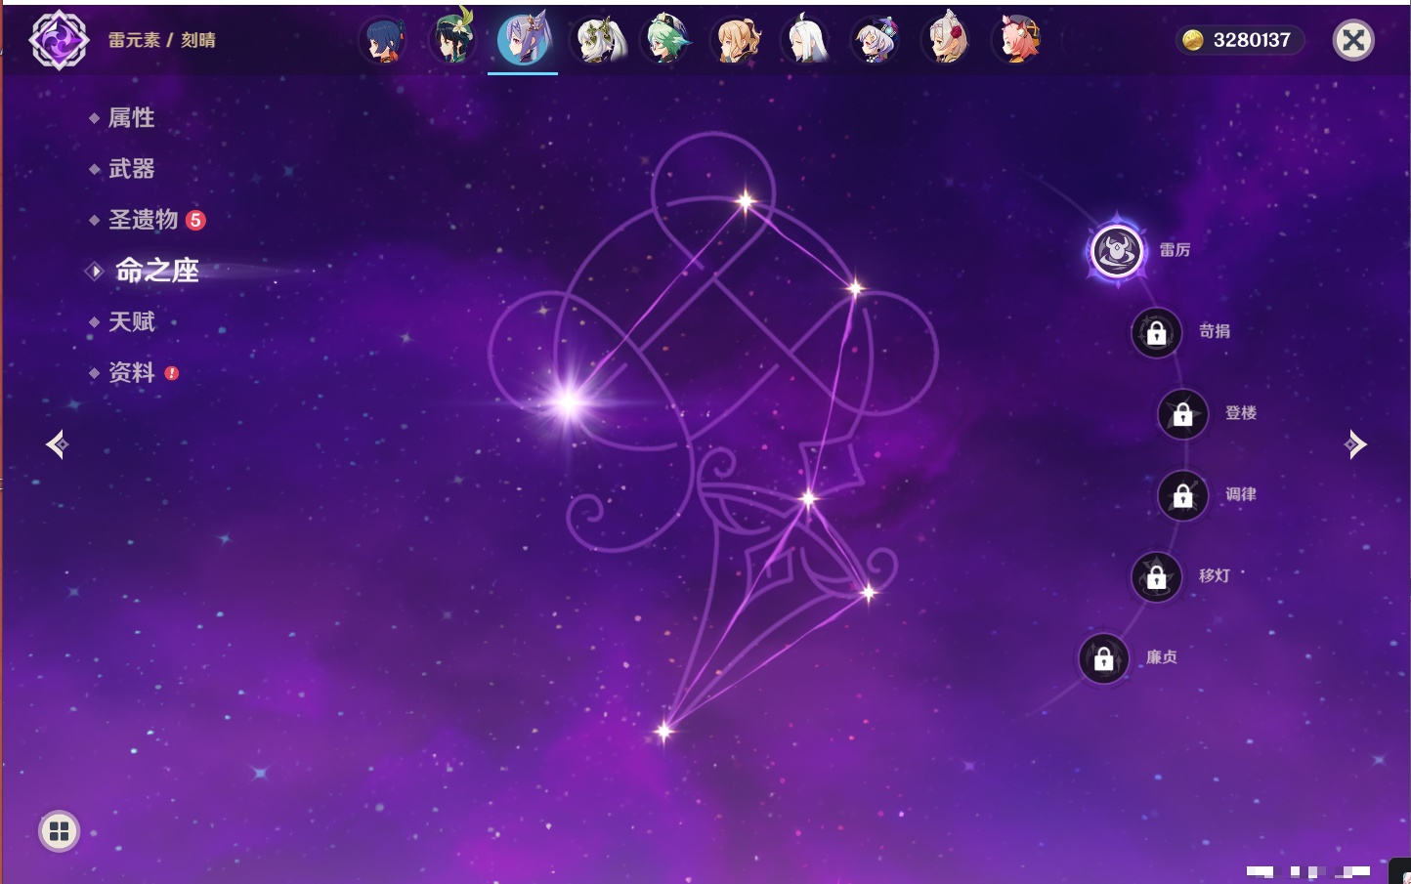Image resolution: width=1411 pixels, height=884 pixels.
Task: Open the locked 廉贞 constellation node
Action: click(1103, 659)
